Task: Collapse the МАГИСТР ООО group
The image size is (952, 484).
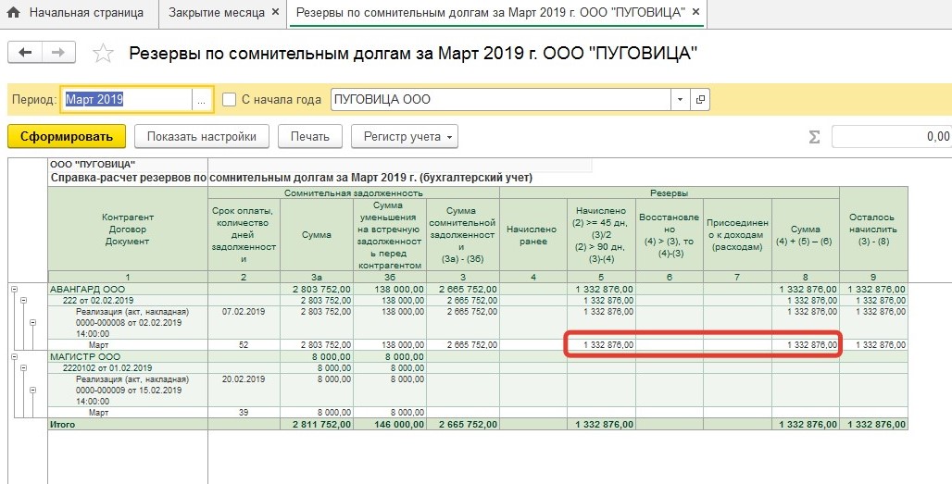Action: pyautogui.click(x=14, y=356)
